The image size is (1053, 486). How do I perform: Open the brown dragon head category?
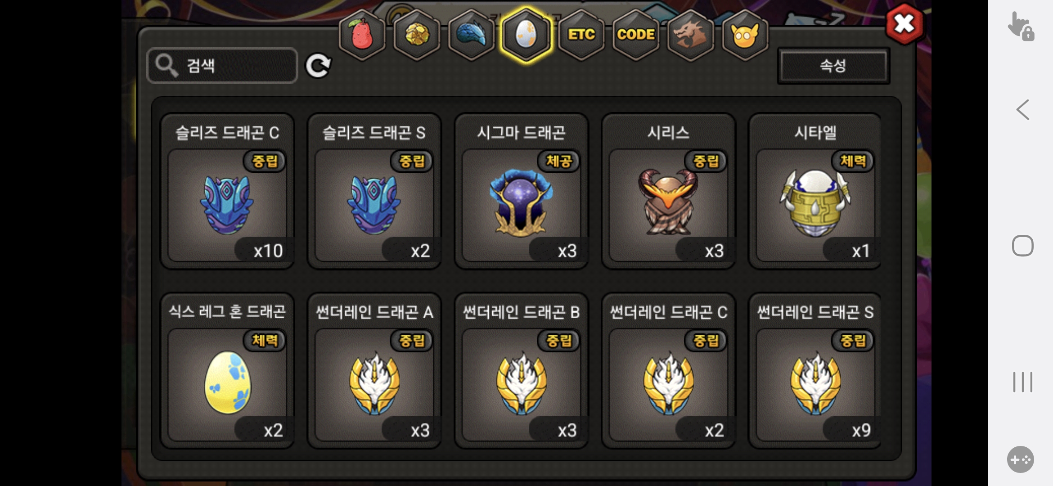tap(690, 35)
